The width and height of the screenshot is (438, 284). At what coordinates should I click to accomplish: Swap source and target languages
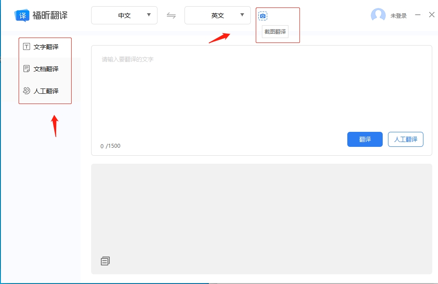pos(171,15)
